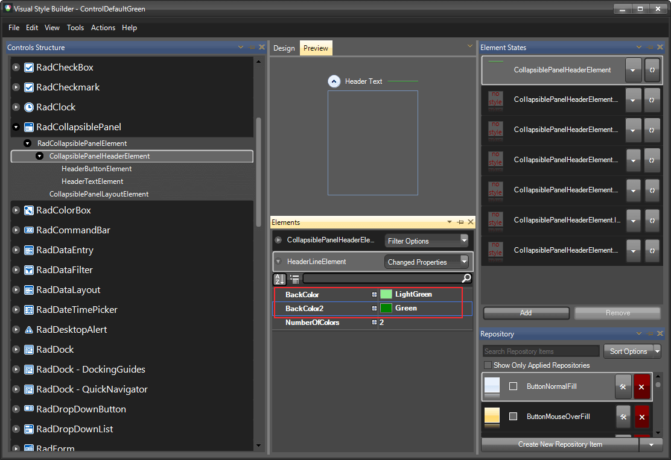Collapse the RadCollapsiblePanel tree node
671x460 pixels.
click(16, 127)
